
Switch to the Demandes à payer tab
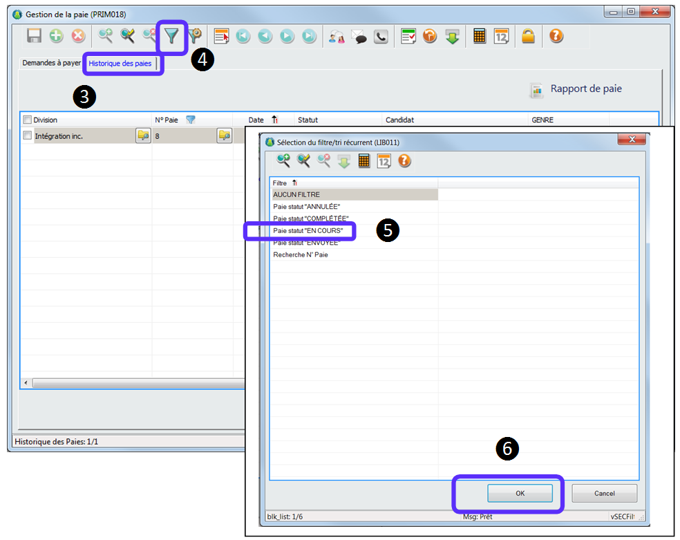[x=51, y=63]
